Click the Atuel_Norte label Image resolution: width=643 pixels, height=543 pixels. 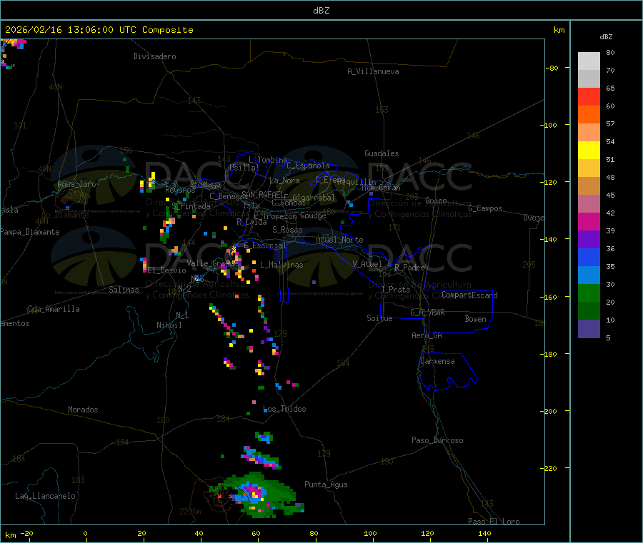(x=339, y=240)
